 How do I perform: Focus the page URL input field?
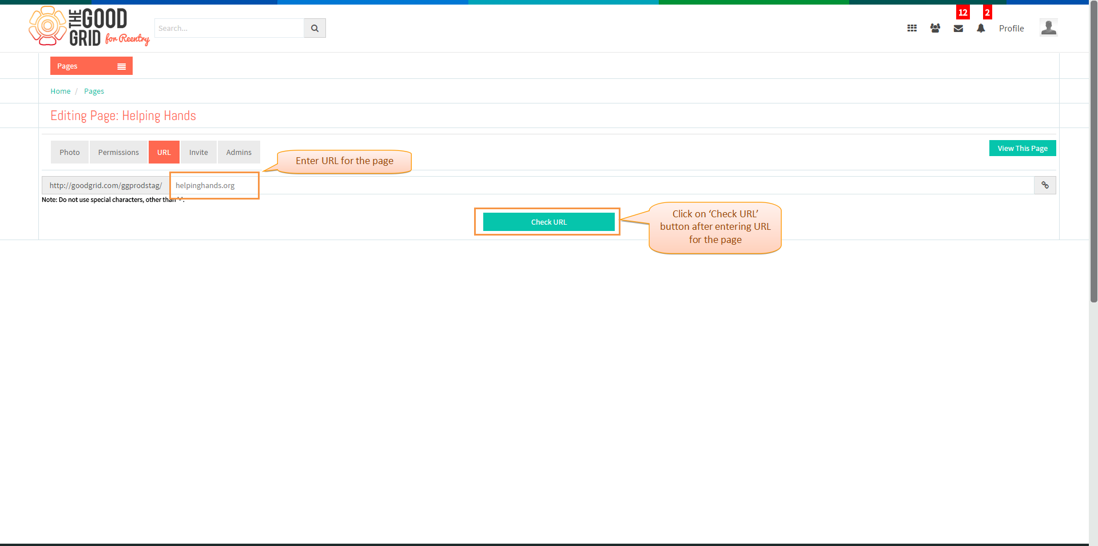(602, 185)
